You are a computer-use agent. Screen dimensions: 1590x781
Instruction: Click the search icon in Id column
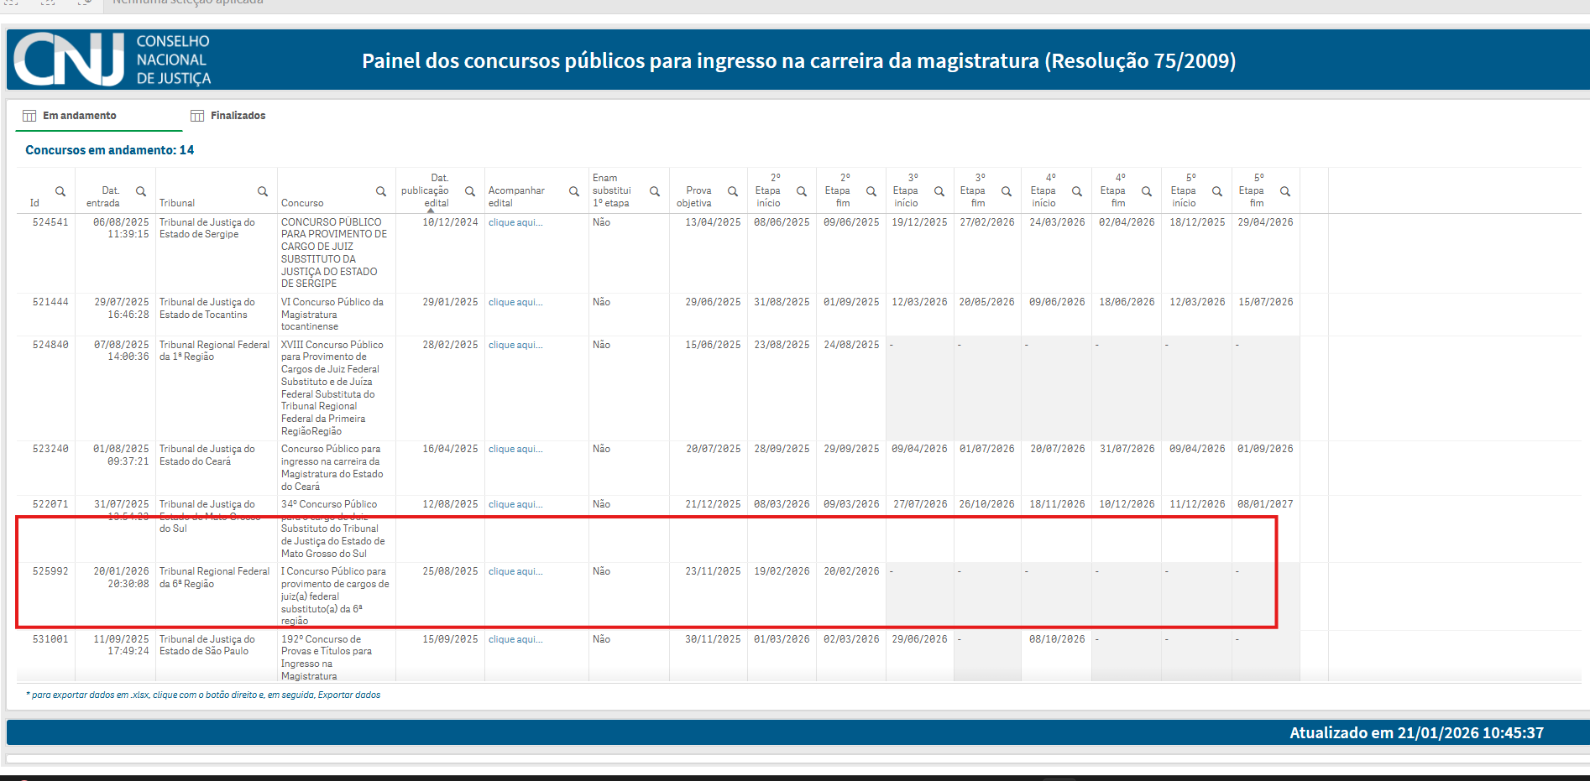(60, 191)
